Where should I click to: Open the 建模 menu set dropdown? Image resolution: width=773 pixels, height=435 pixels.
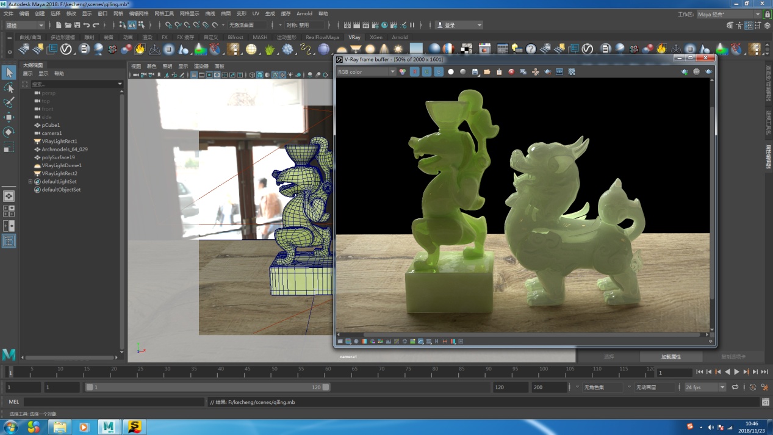24,25
